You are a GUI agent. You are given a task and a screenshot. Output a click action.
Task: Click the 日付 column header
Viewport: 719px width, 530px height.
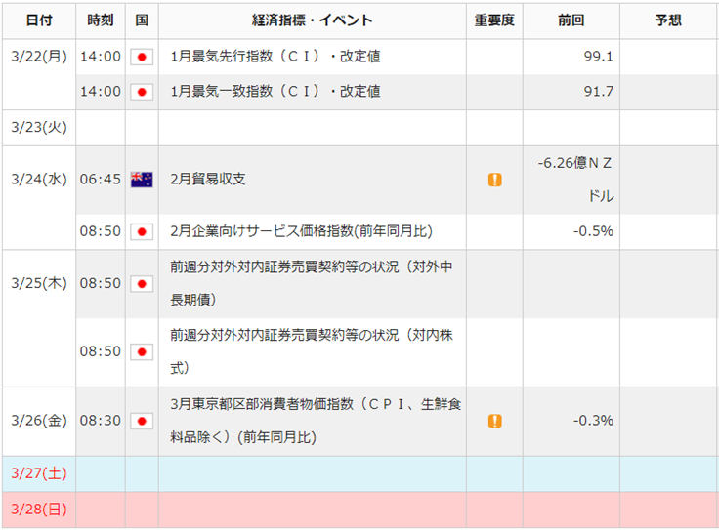(x=39, y=20)
